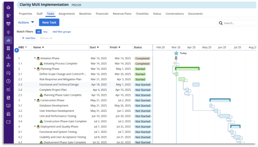Open the line chart sidebar icon
The image size is (258, 147).
coord(8,89)
